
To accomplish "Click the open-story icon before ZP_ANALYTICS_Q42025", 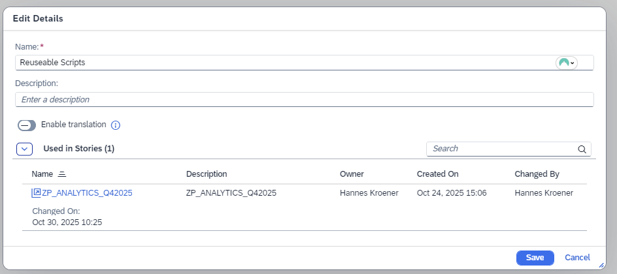I will 36,193.
